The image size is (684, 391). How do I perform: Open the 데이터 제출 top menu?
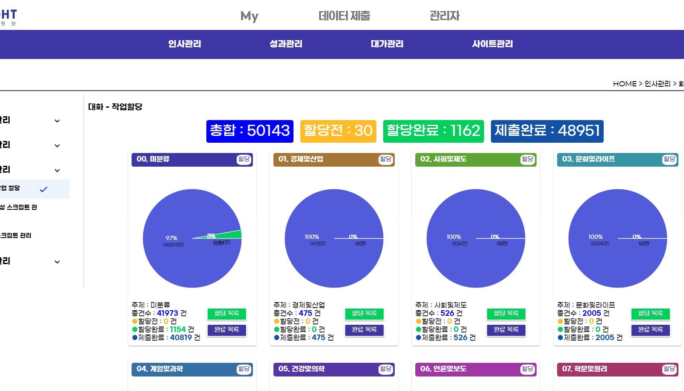click(x=344, y=16)
